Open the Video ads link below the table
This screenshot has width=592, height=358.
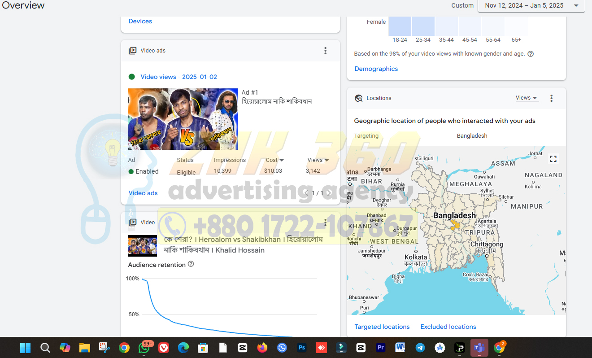pos(143,193)
